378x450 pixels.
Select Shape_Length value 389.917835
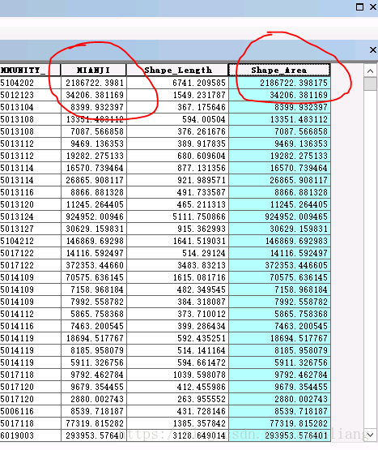178,144
